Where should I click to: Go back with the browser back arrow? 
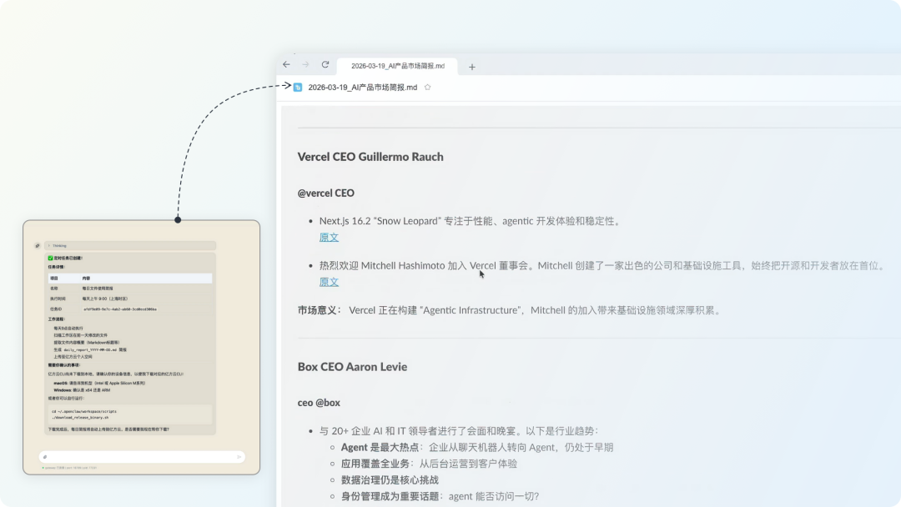[286, 65]
